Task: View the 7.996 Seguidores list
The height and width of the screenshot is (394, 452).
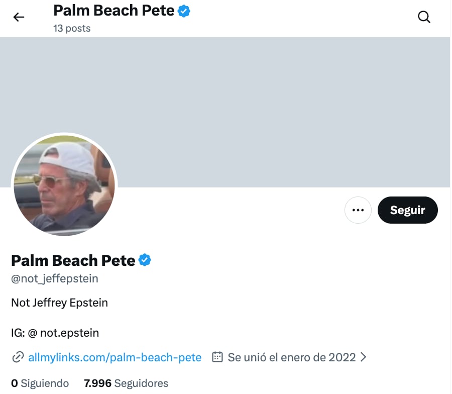Action: pyautogui.click(x=127, y=383)
